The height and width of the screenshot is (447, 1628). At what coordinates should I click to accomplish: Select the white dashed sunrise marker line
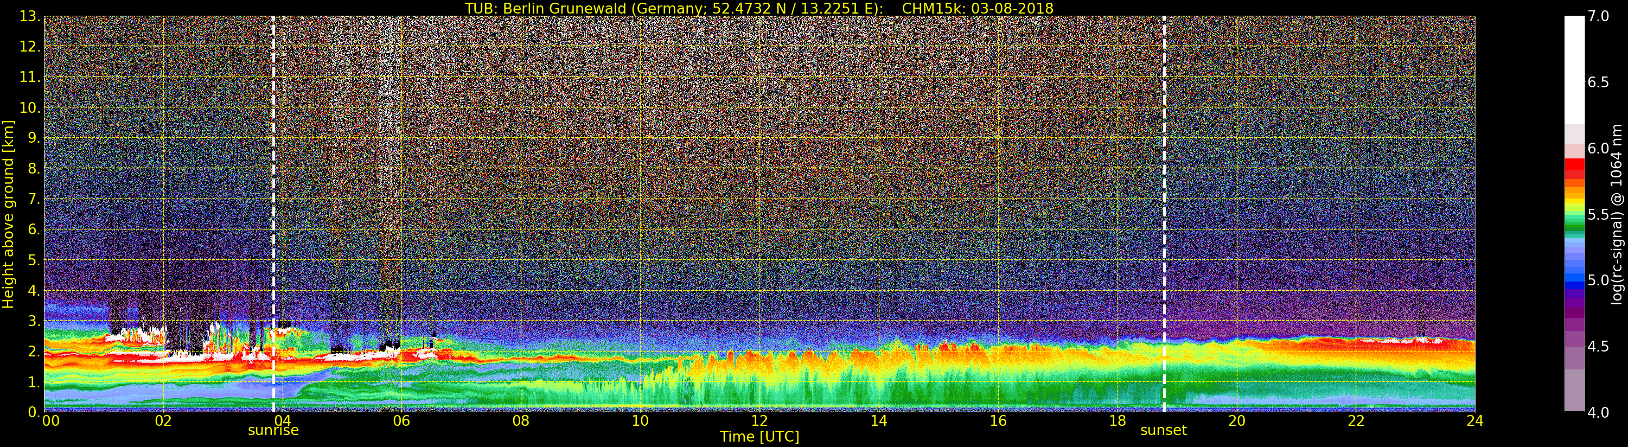click(x=273, y=214)
